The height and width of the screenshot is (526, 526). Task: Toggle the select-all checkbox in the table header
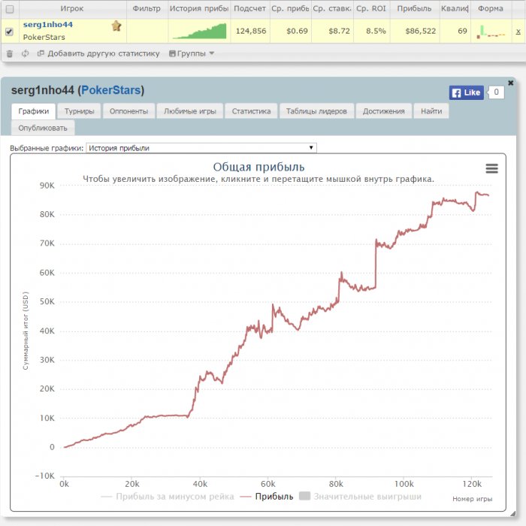[10, 9]
